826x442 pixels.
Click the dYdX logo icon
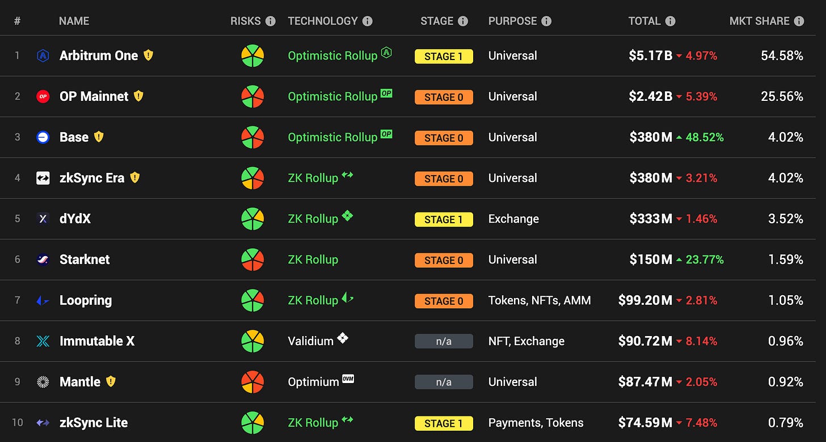pyautogui.click(x=43, y=219)
